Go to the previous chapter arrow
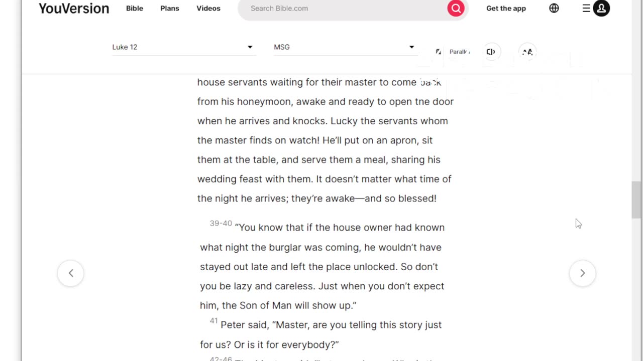The image size is (643, 361). (71, 273)
